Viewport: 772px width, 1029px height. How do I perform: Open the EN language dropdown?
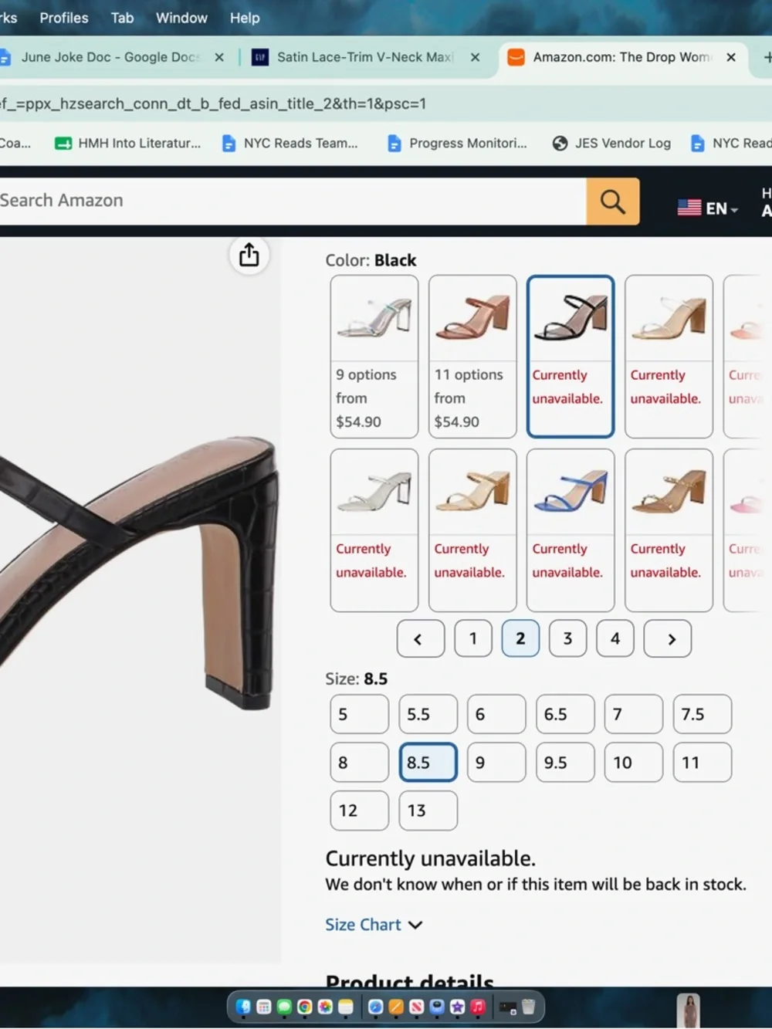pos(708,208)
